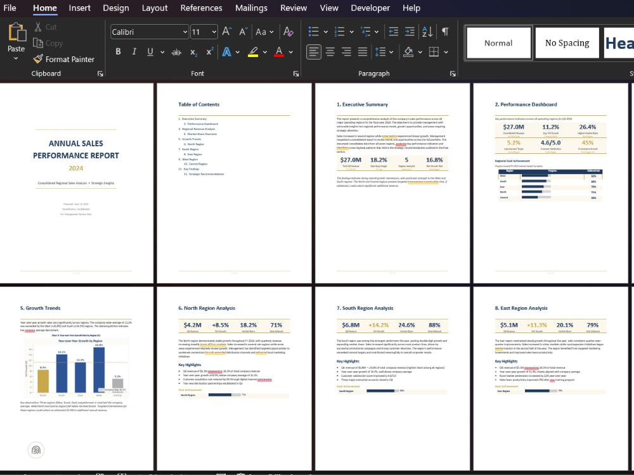Center align the paragraph
This screenshot has height=475, width=634.
330,52
